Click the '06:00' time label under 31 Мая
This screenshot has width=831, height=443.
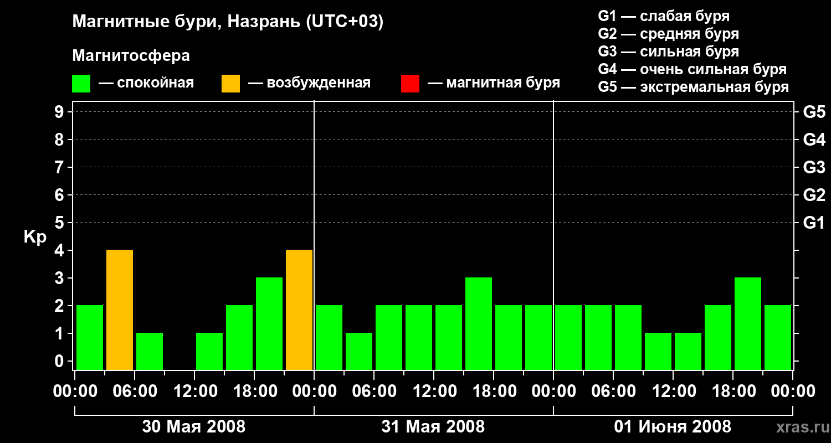tap(373, 392)
